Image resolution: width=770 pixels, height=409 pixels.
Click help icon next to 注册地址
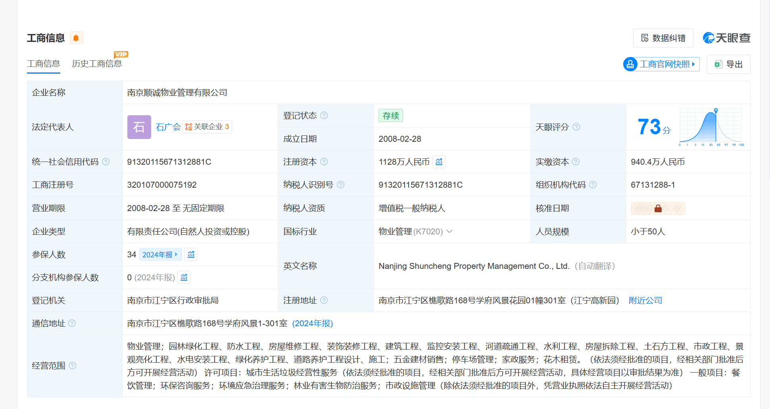(324, 301)
